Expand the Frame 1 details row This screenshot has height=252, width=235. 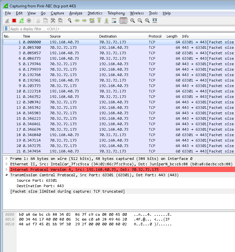point(7,159)
